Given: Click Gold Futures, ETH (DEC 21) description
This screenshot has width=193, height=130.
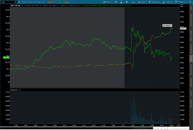Looking at the screenshot, I should [x=33, y=2].
